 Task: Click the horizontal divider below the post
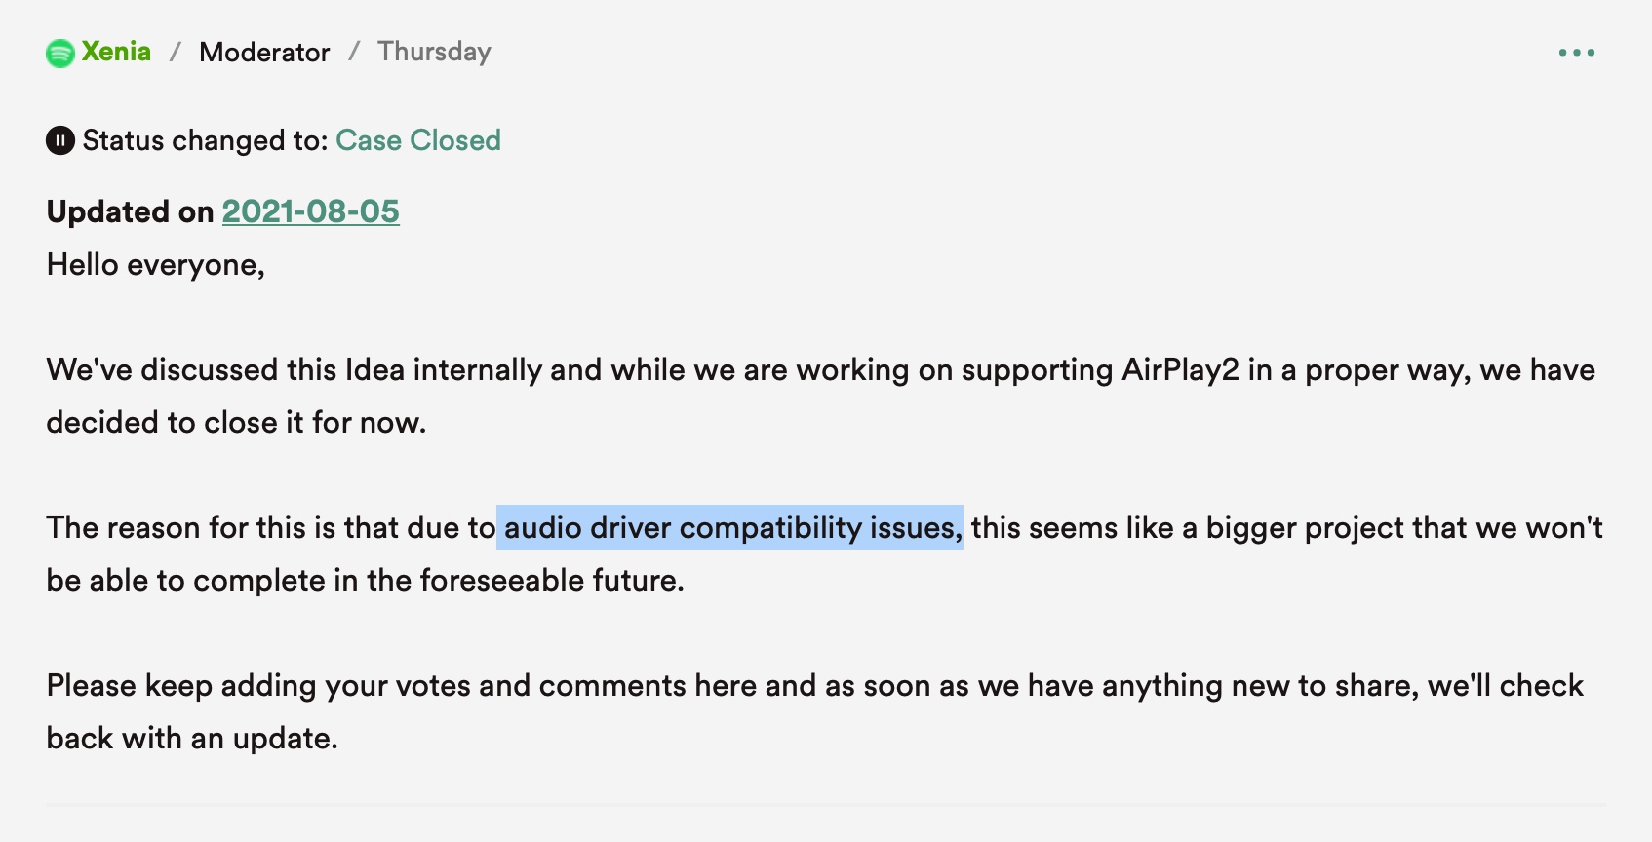tap(825, 805)
